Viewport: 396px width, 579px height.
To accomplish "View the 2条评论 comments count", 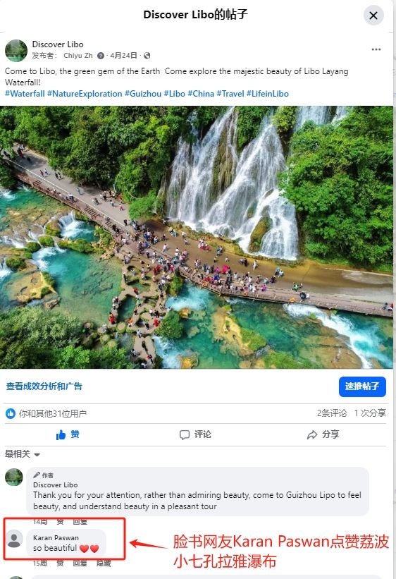I will pyautogui.click(x=332, y=413).
